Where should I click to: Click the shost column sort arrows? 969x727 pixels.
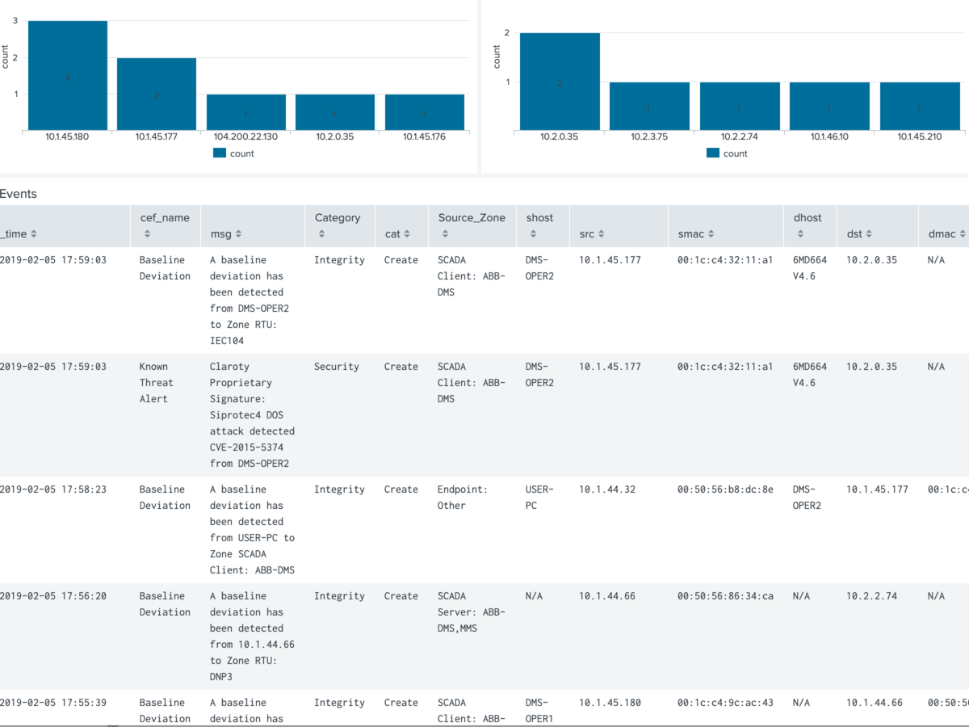tap(535, 234)
